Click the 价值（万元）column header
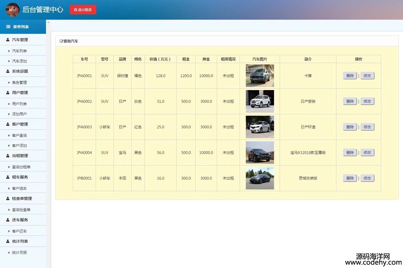This screenshot has height=268, width=403. click(161, 59)
